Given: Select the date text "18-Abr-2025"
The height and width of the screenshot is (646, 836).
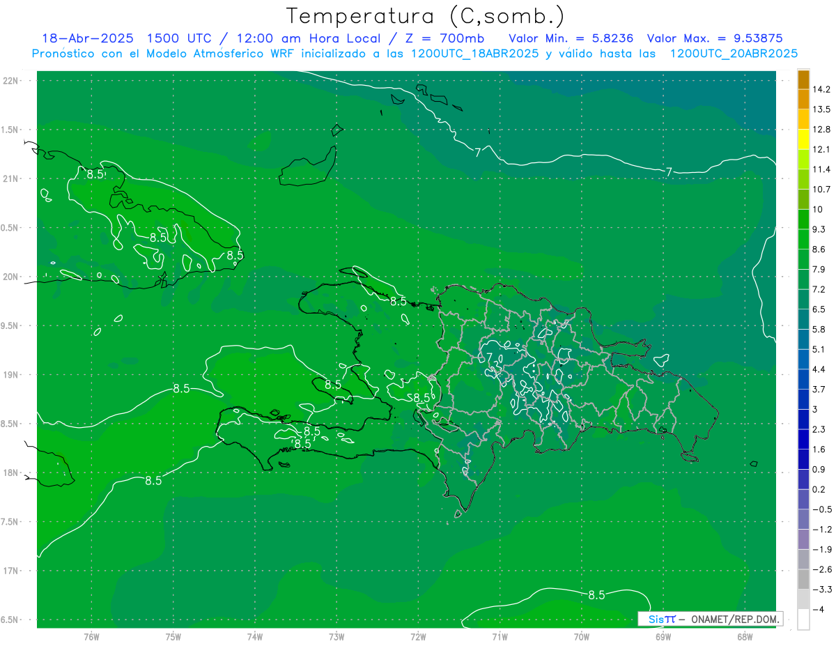Looking at the screenshot, I should pyautogui.click(x=88, y=38).
